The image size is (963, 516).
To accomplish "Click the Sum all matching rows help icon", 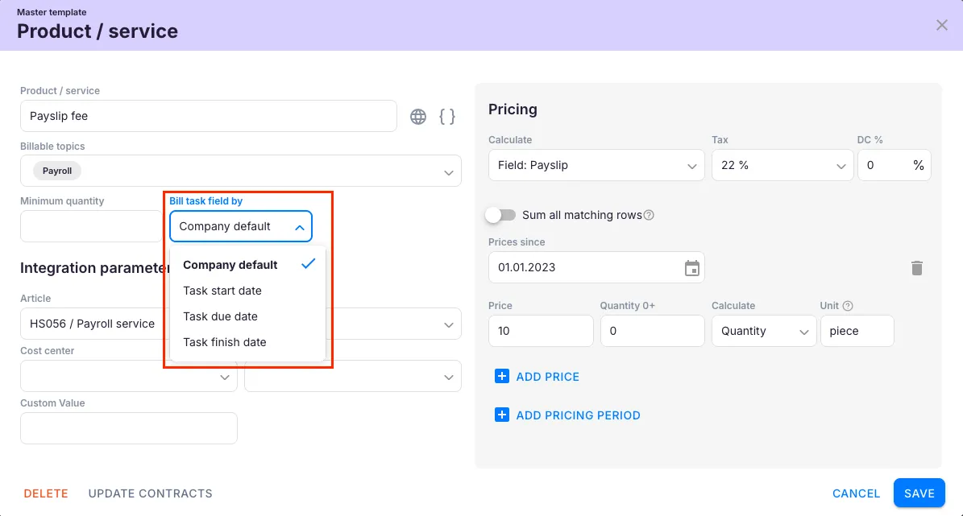I will (649, 216).
